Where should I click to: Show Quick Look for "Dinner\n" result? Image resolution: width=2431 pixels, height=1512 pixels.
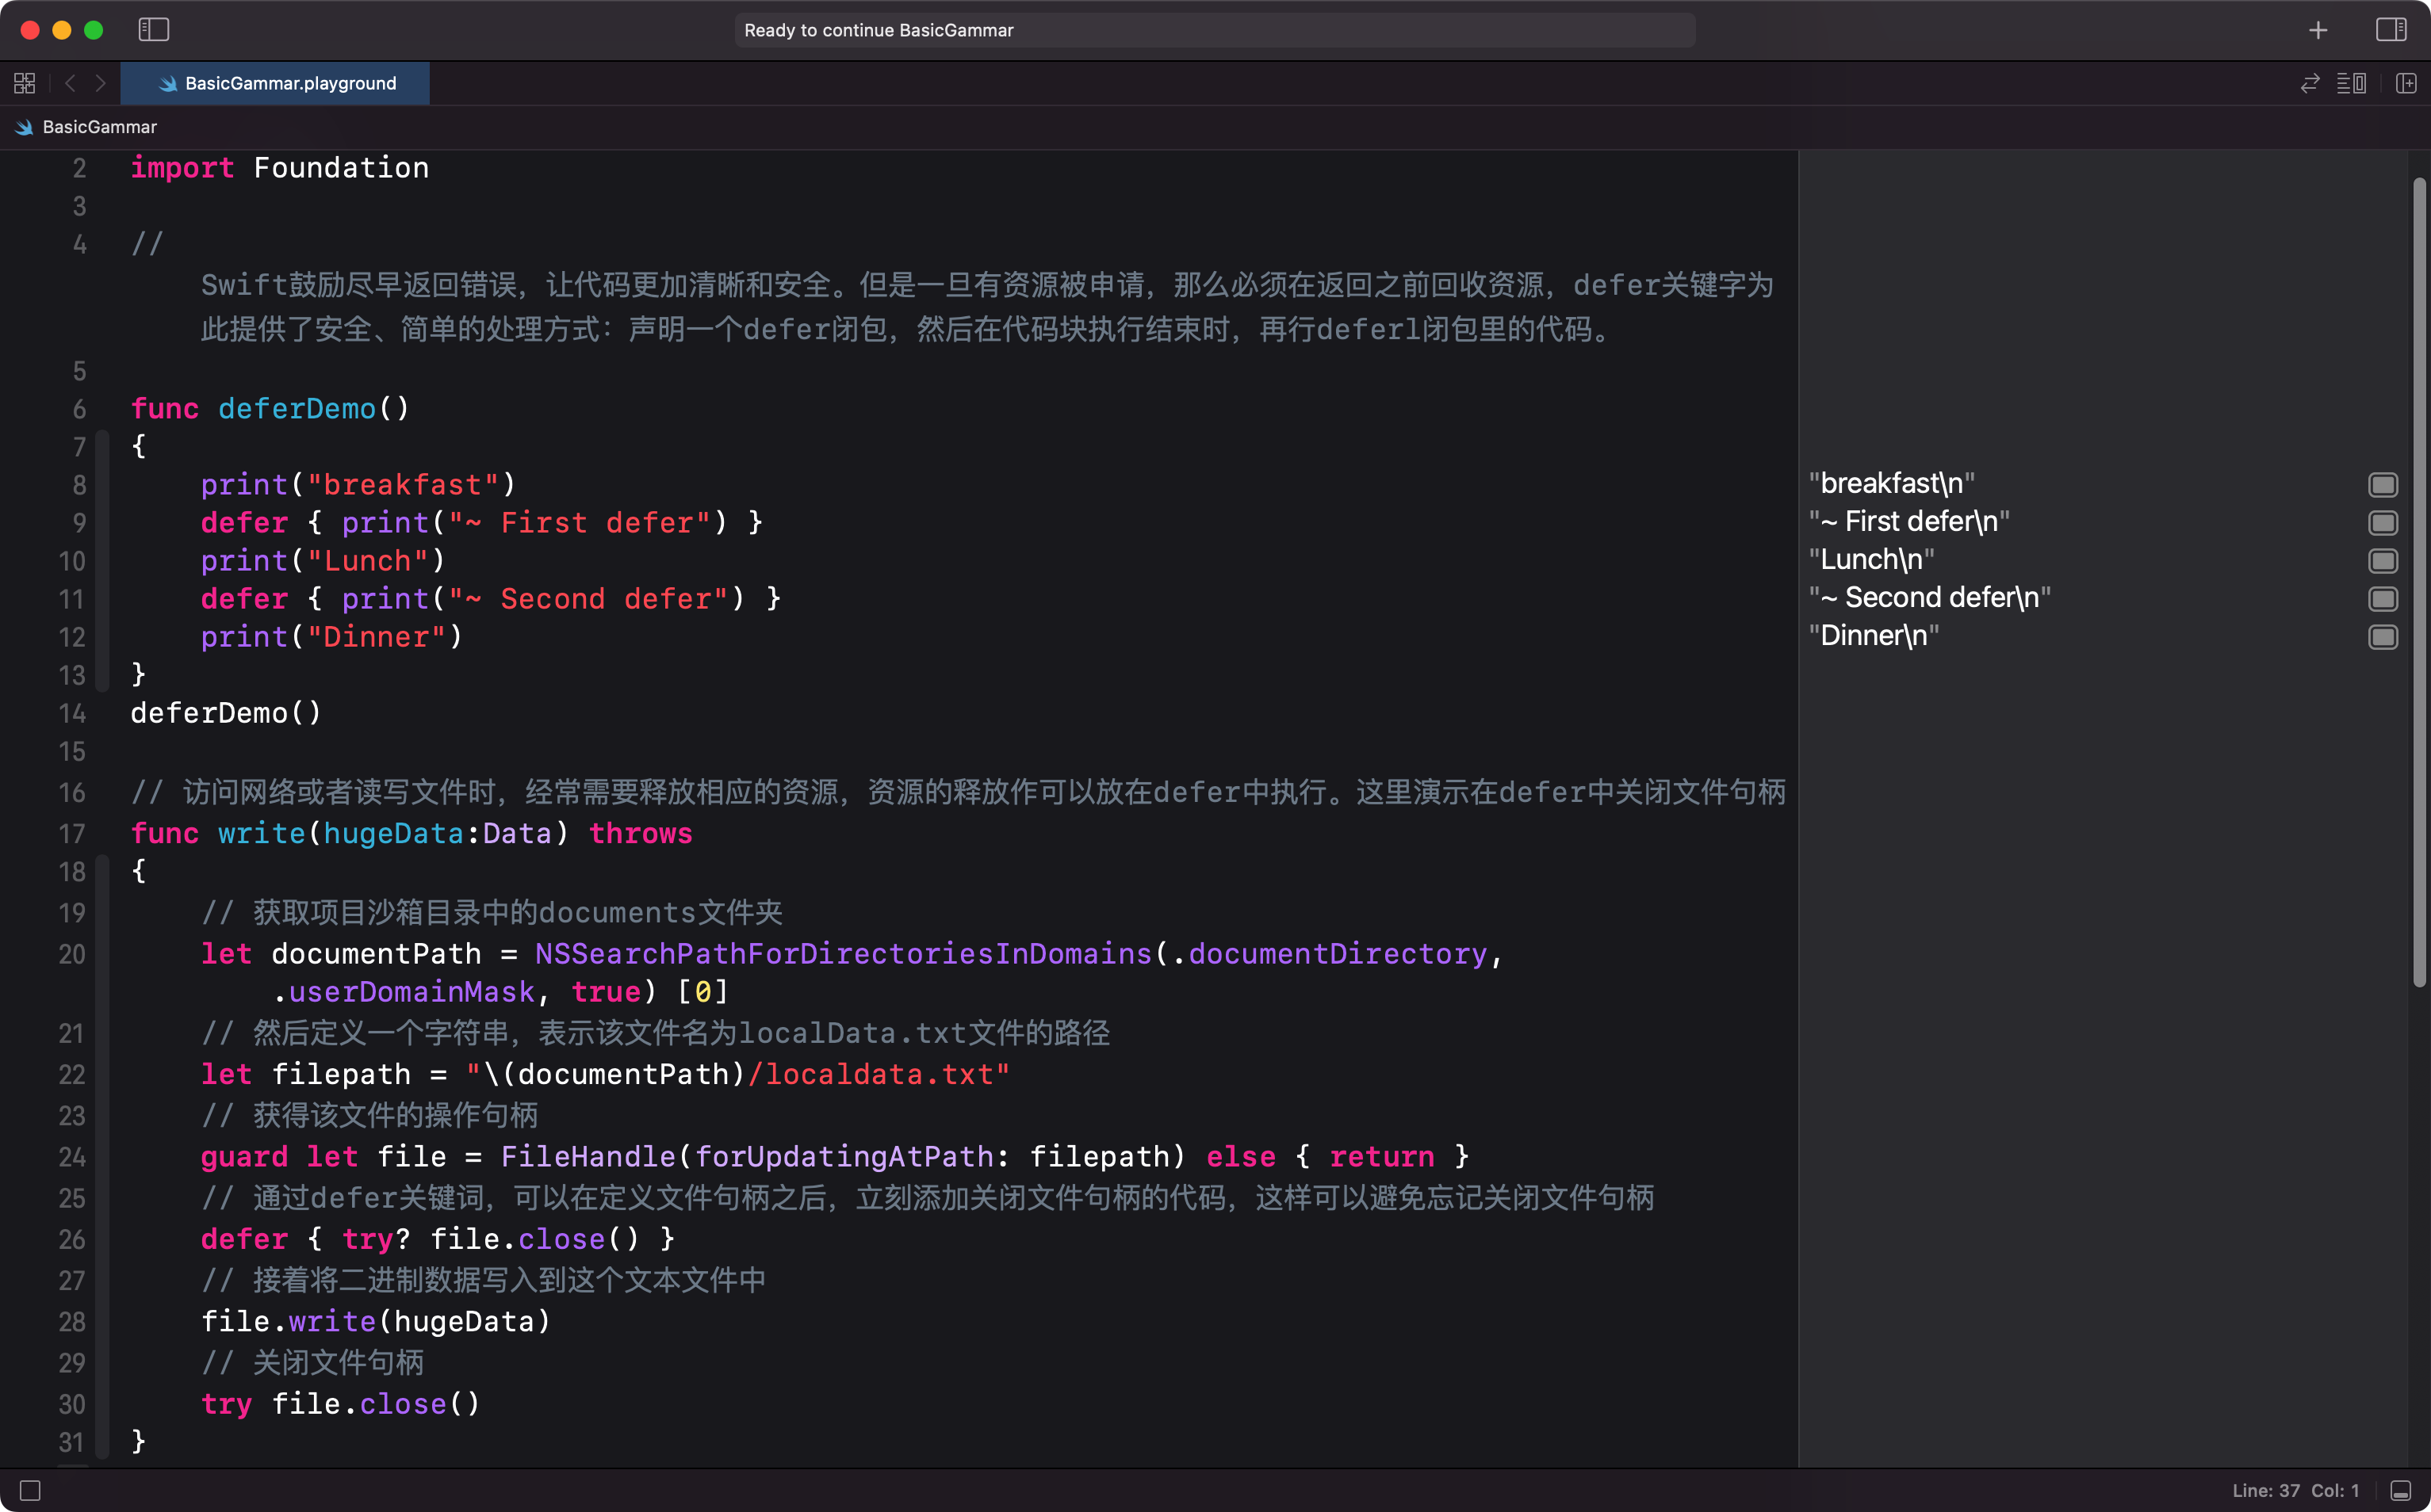tap(2383, 637)
